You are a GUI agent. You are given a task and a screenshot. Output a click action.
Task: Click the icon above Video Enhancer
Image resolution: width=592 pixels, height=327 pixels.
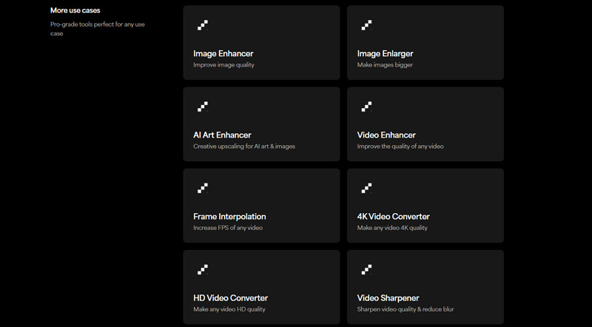(366, 107)
